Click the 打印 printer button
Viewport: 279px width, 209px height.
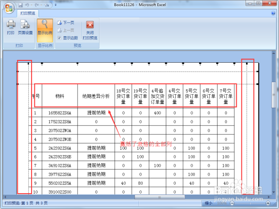(x=11, y=27)
